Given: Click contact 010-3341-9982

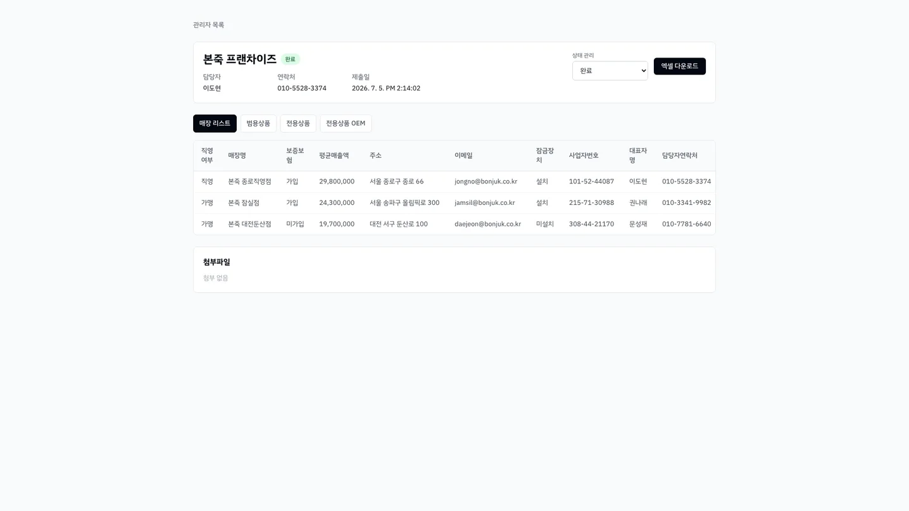Looking at the screenshot, I should pos(687,203).
